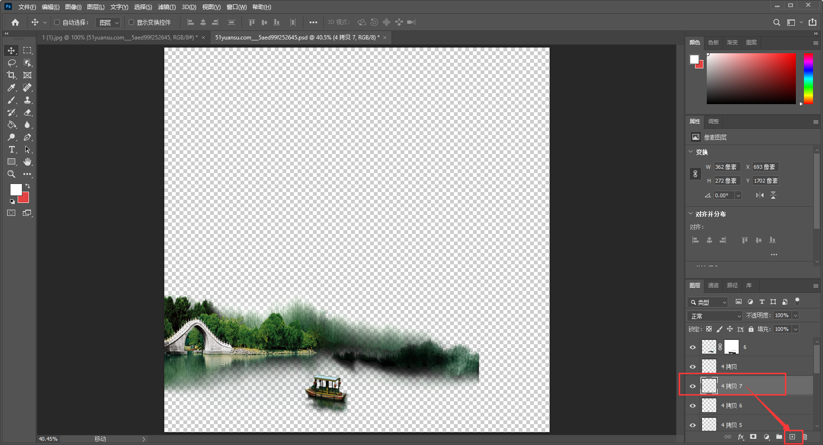Toggle visibility of layer 4 拷贝 5

tap(693, 425)
